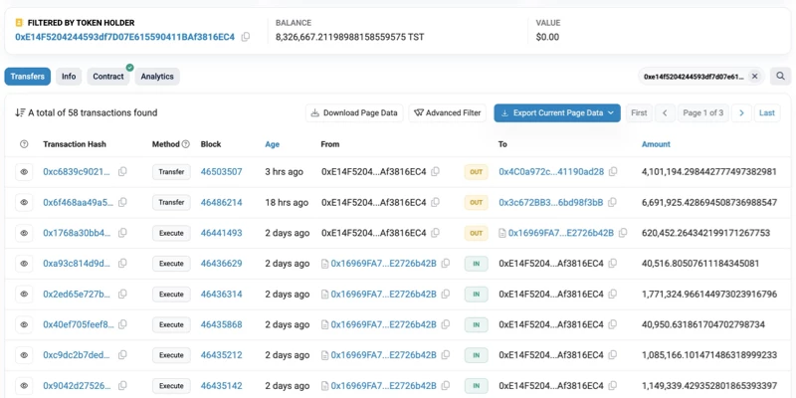Copy To address in block 46435868 row
The image size is (796, 398).
pos(613,324)
